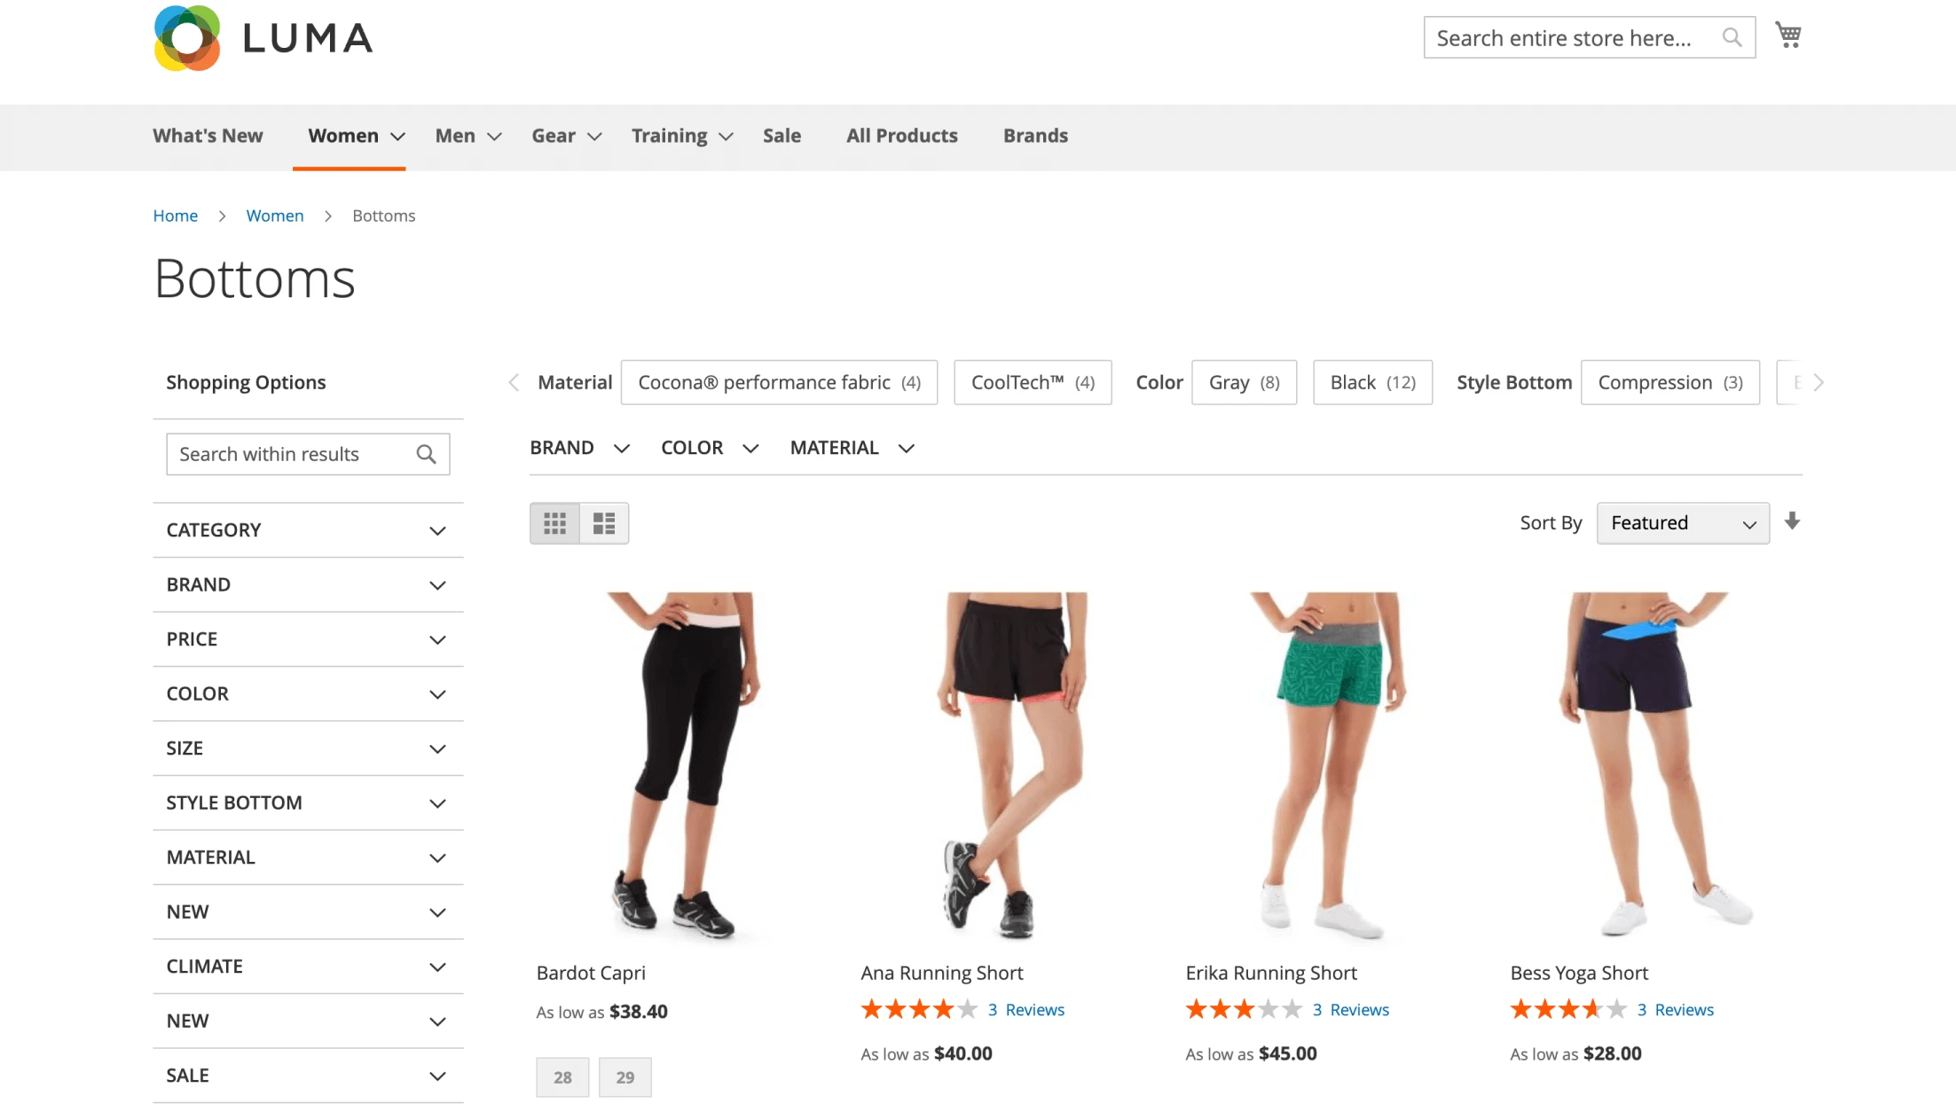Open the shopping cart icon
This screenshot has width=1956, height=1104.
coord(1787,35)
